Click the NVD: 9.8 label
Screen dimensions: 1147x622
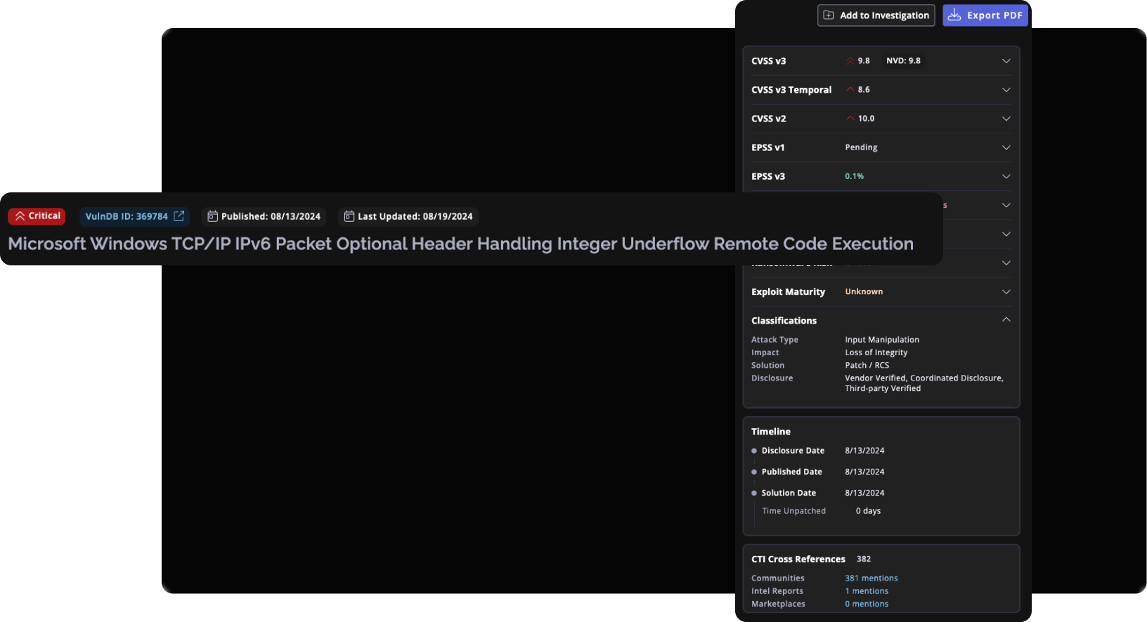click(903, 61)
